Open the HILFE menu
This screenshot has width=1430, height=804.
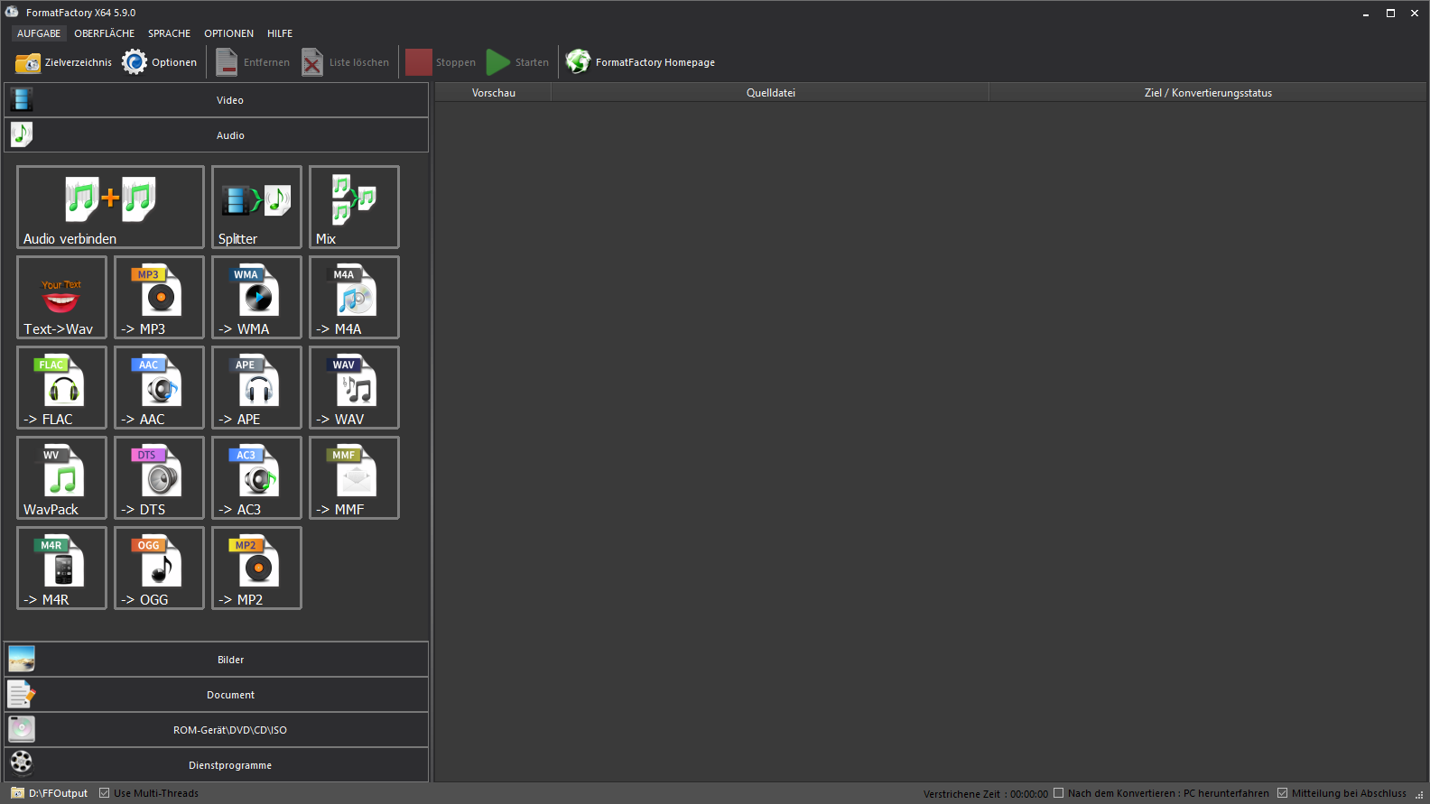click(x=280, y=33)
